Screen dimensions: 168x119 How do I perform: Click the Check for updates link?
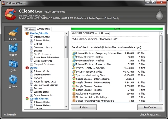pyautogui.click(x=150, y=114)
